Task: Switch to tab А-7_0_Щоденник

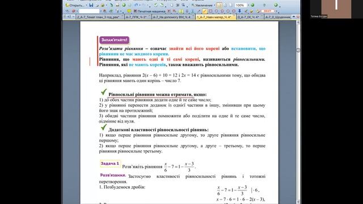Action: [x=278, y=17]
